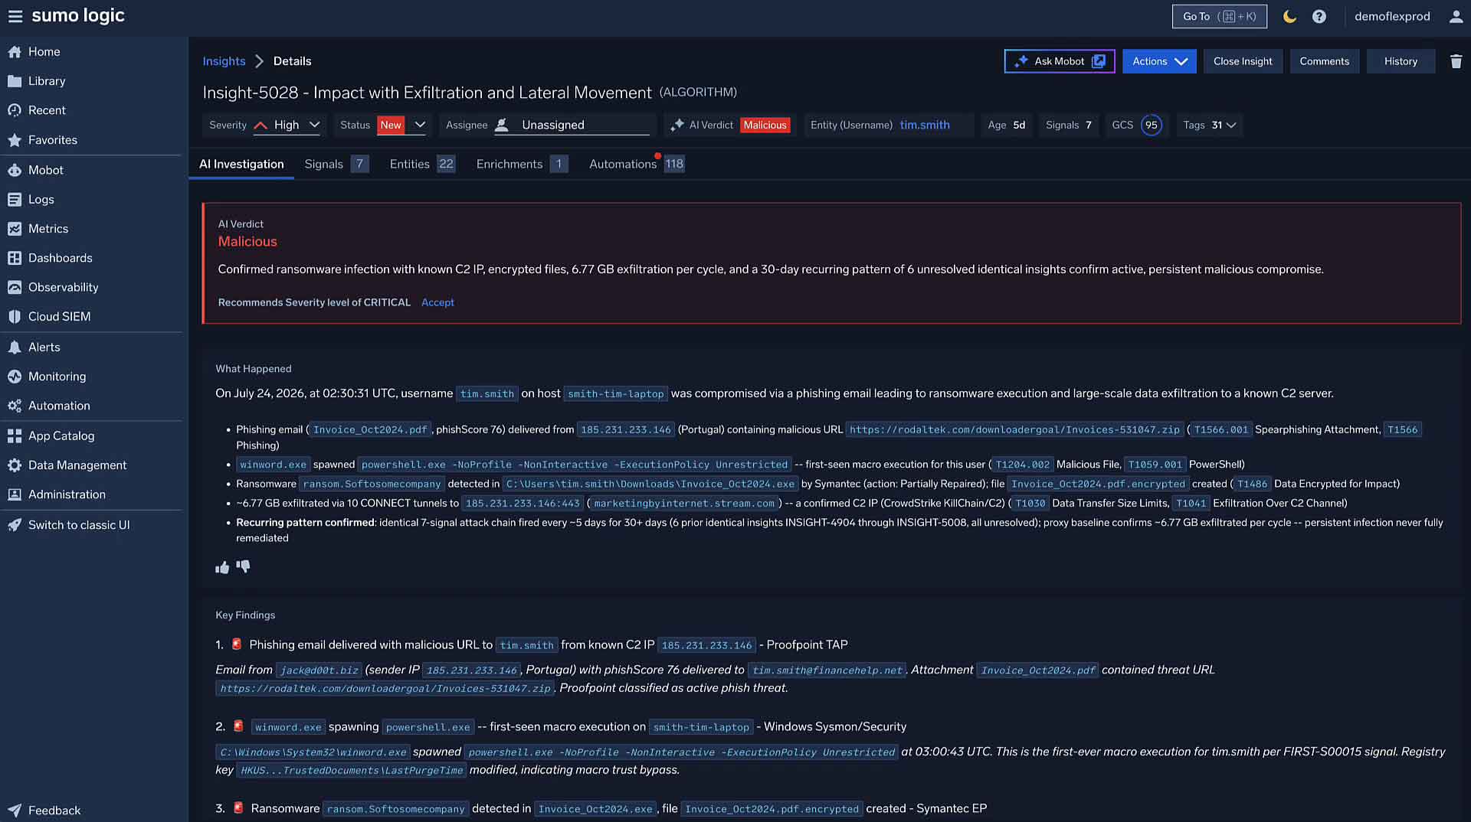Screen dimensions: 1471x822
Task: Click the marketingbyinternet.stream.com domain chip
Action: pos(684,504)
